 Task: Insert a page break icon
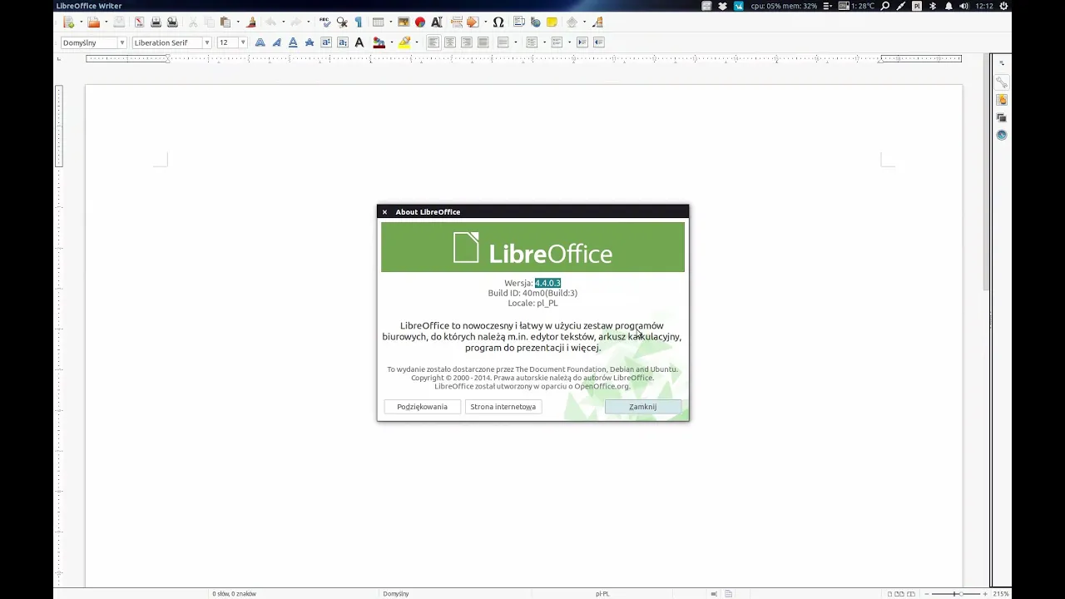[457, 22]
